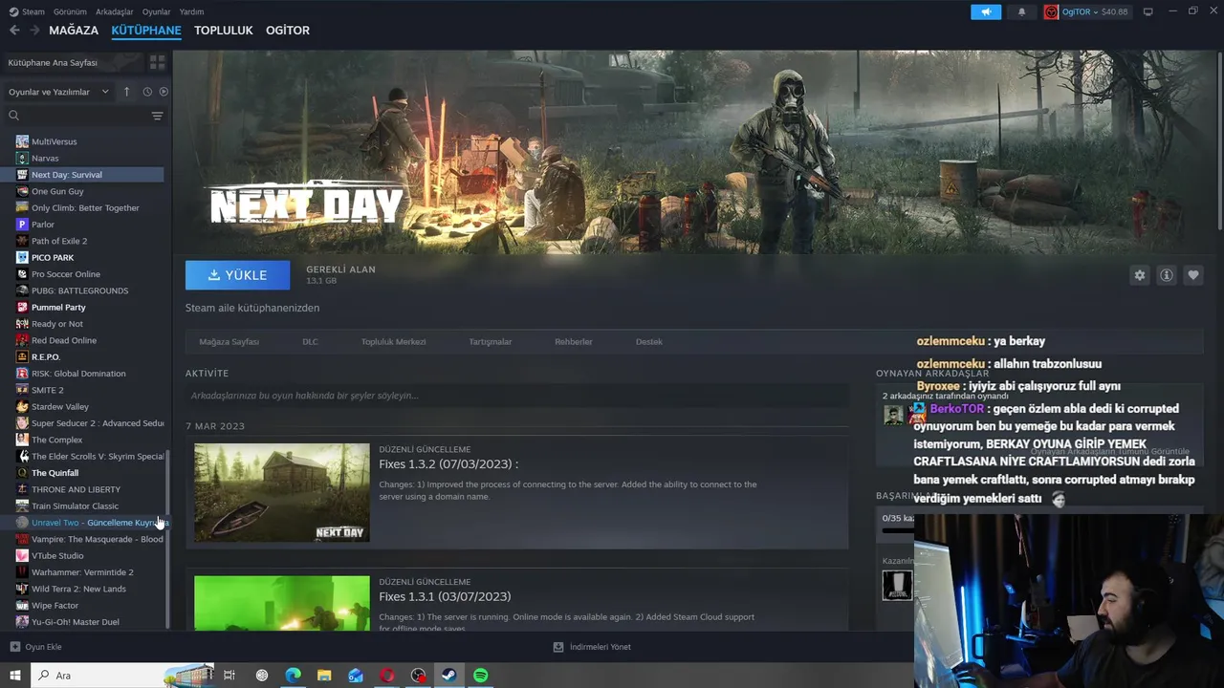
Task: Click the recent activity clock icon
Action: (x=147, y=92)
